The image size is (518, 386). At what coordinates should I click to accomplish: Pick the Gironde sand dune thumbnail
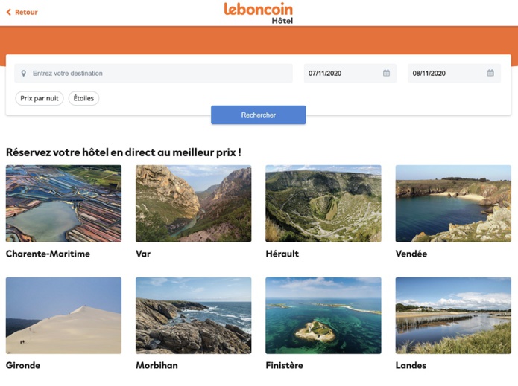coord(63,315)
